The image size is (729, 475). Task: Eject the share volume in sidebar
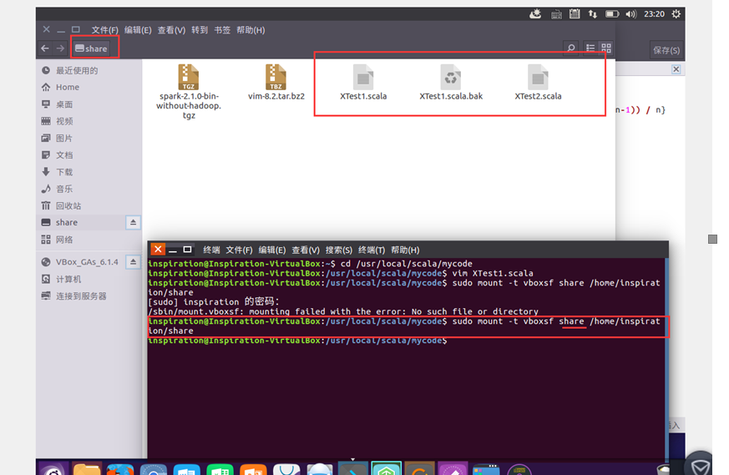(x=133, y=223)
